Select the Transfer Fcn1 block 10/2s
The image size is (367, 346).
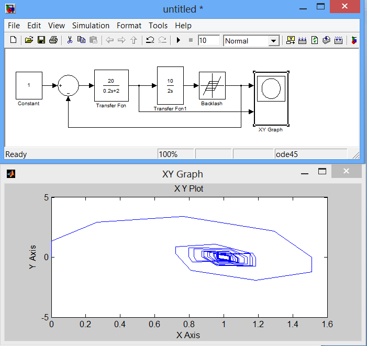[x=170, y=86]
